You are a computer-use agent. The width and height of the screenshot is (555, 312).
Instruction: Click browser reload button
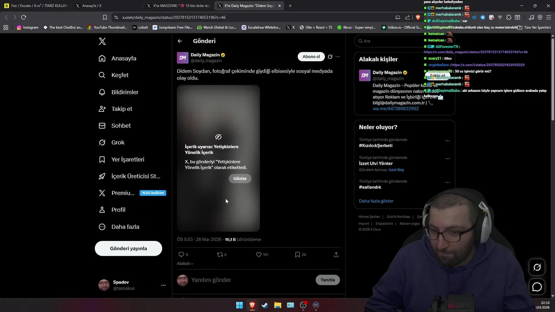click(x=23, y=17)
